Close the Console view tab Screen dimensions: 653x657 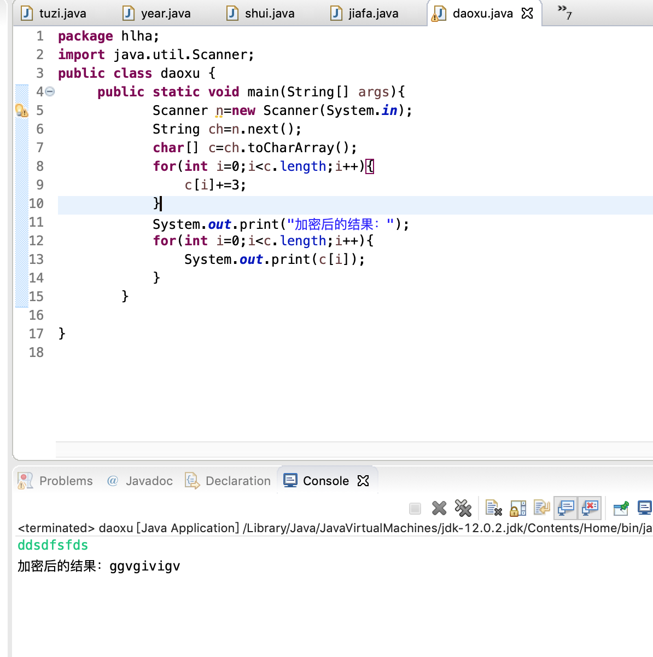click(363, 481)
